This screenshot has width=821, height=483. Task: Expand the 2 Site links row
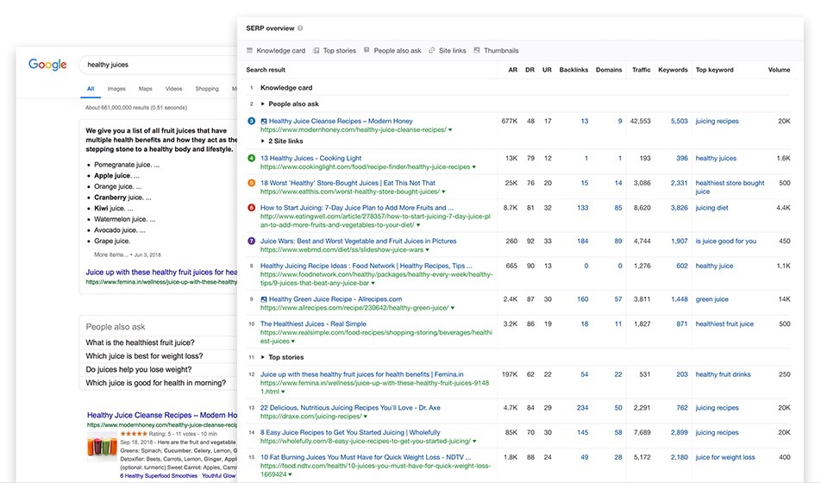pos(263,141)
